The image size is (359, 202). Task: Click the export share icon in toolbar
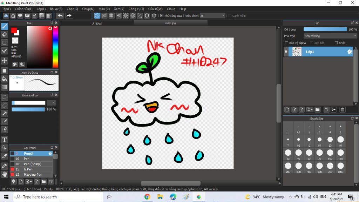point(13,15)
